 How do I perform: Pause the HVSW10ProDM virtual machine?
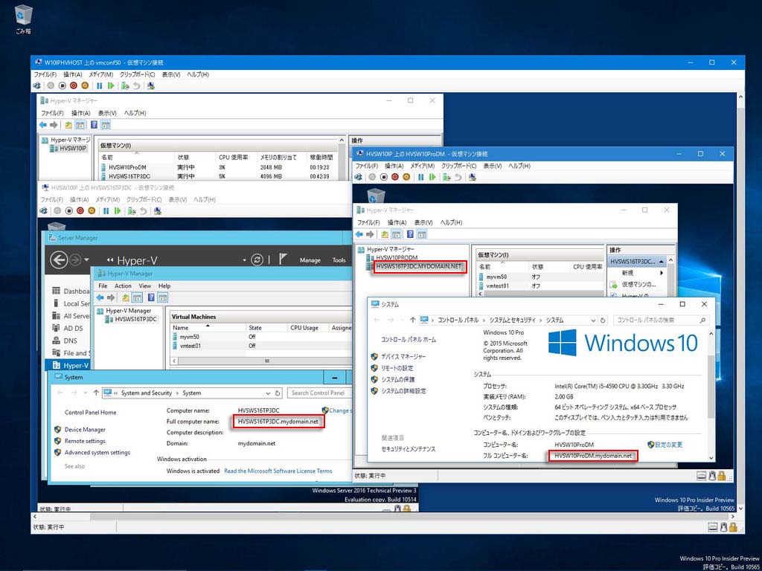[x=421, y=177]
